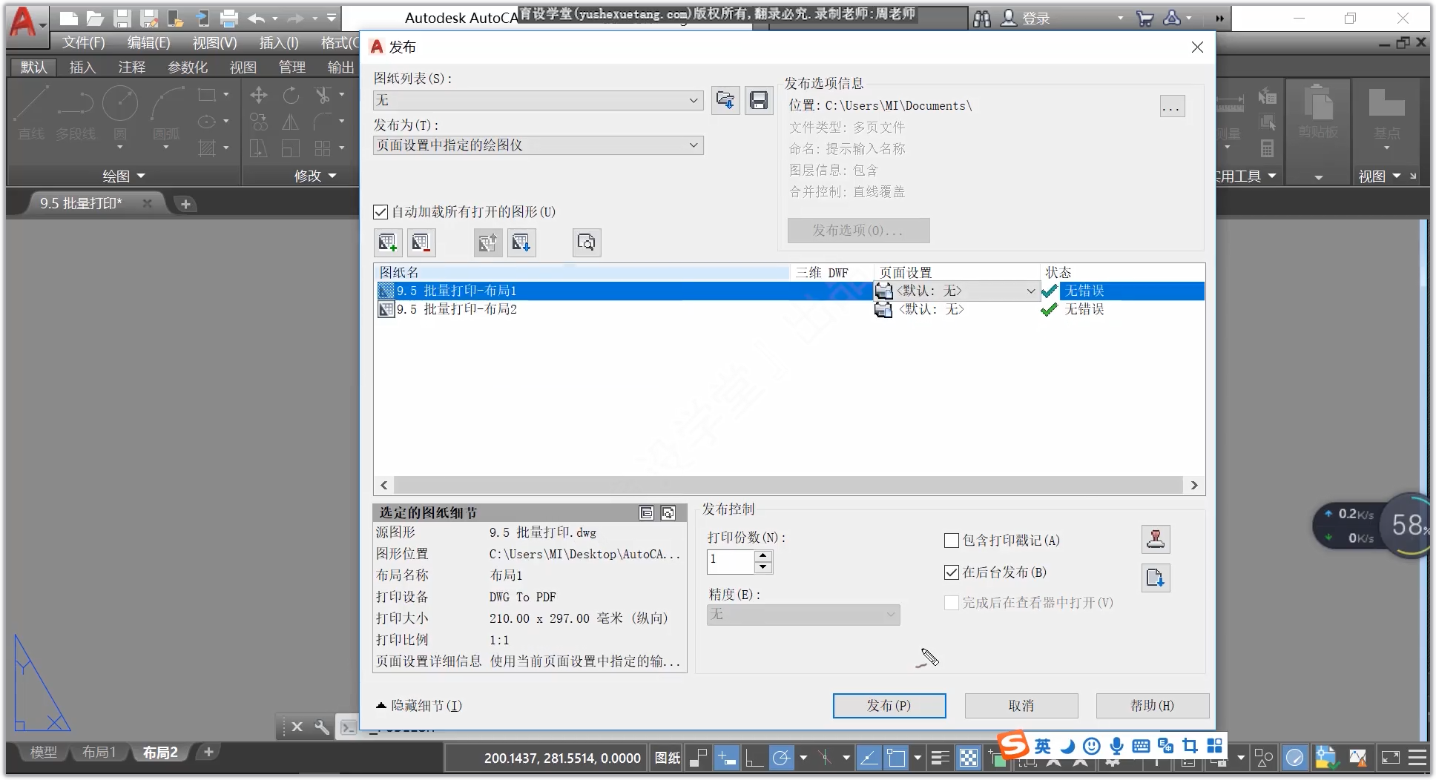Image resolution: width=1436 pixels, height=780 pixels.
Task: Click the Add Sheets icon in the Publish dialog
Action: [x=388, y=242]
